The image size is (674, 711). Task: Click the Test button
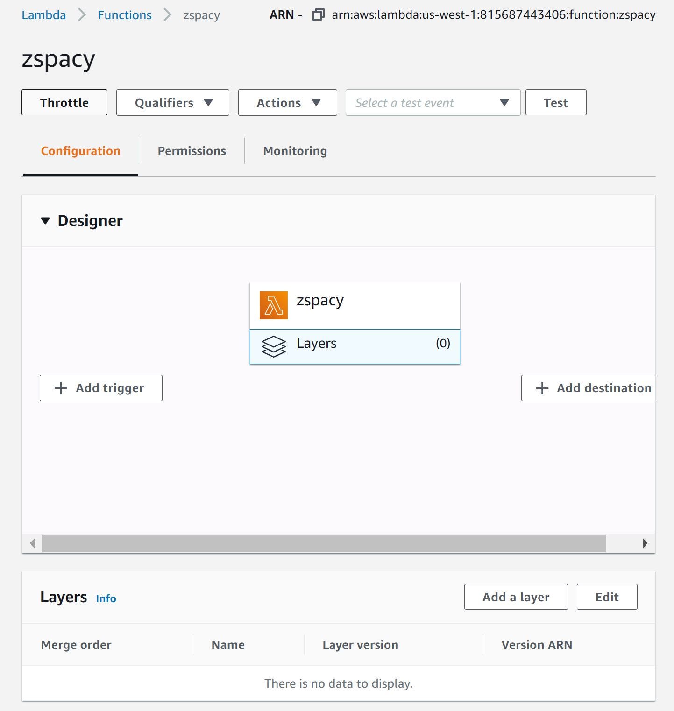555,103
